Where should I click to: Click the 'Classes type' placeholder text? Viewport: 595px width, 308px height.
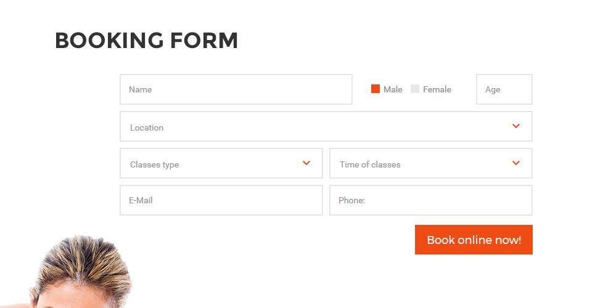click(154, 164)
